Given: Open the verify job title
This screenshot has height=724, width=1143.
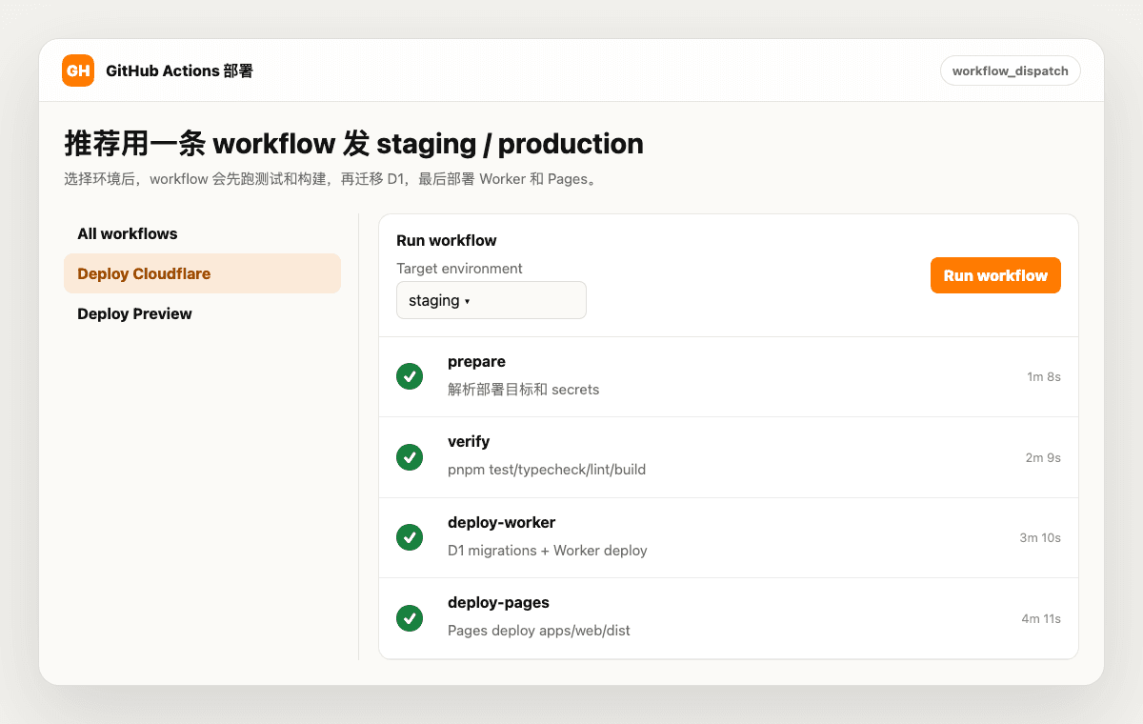Looking at the screenshot, I should 469,442.
